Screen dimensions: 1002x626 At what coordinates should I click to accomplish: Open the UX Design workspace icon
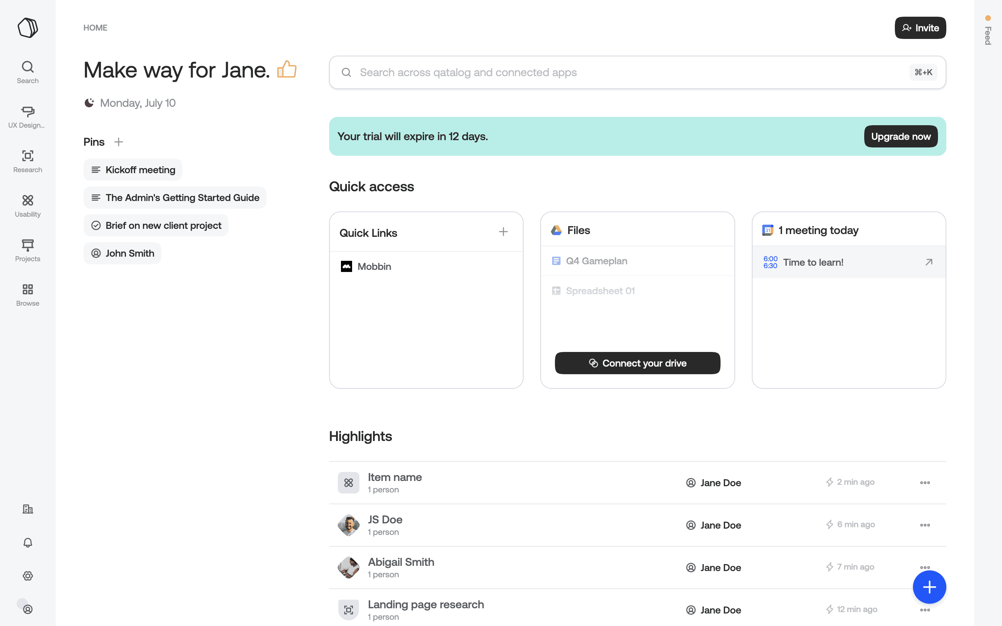point(28,117)
